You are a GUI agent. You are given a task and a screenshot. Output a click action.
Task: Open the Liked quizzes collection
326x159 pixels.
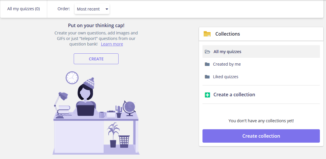point(225,77)
